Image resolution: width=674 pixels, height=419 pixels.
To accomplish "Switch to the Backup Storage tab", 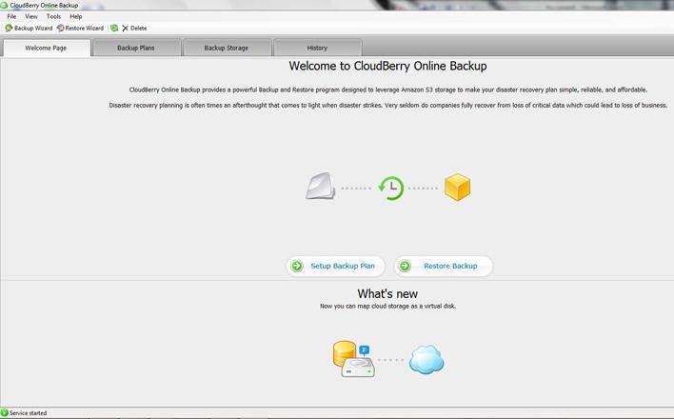I will (227, 48).
